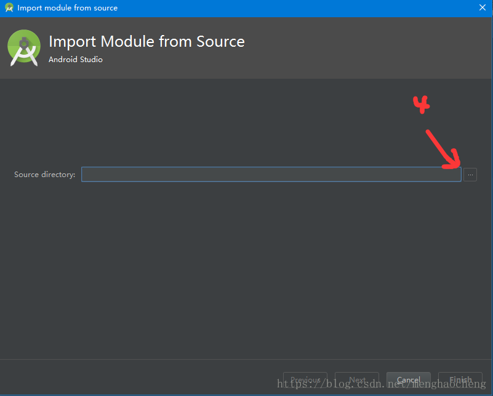Click the Android Studio logo in header
This screenshot has width=493, height=396.
click(x=24, y=48)
